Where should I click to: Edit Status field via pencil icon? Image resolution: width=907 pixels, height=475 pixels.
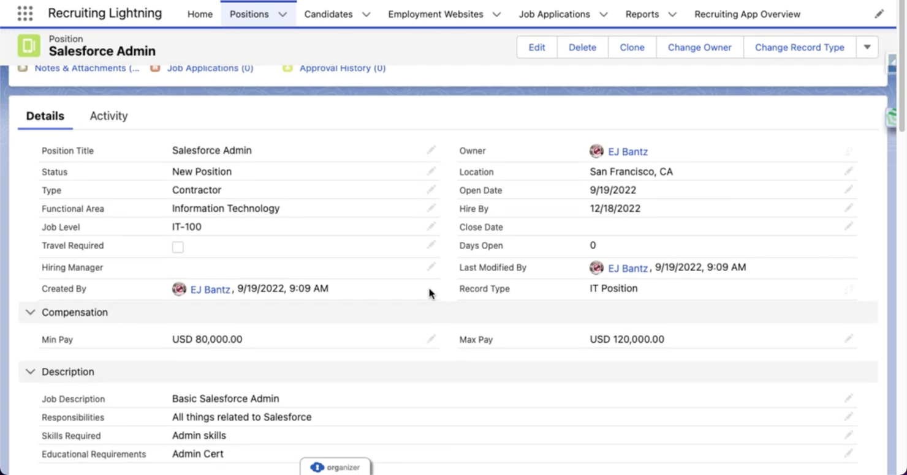coord(431,171)
